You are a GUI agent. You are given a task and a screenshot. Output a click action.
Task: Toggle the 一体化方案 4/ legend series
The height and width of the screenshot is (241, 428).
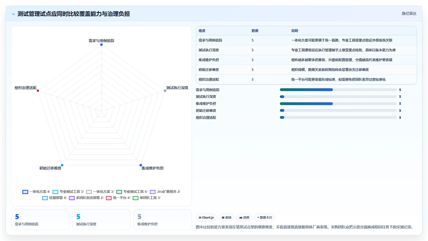click(36, 192)
